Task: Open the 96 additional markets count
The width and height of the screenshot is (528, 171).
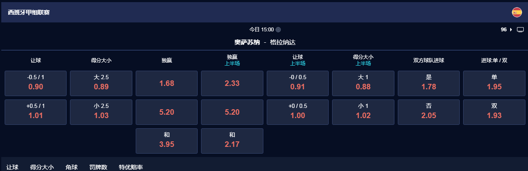Action: (x=504, y=30)
